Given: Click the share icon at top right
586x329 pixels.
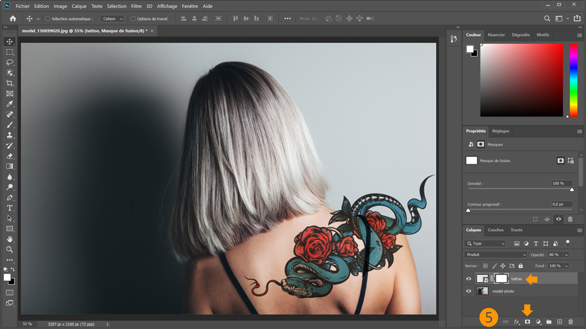Looking at the screenshot, I should 577,18.
